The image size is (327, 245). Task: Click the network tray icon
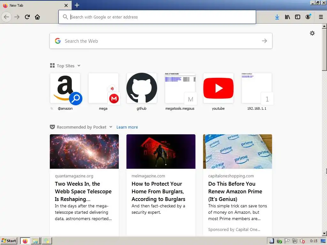295,241
